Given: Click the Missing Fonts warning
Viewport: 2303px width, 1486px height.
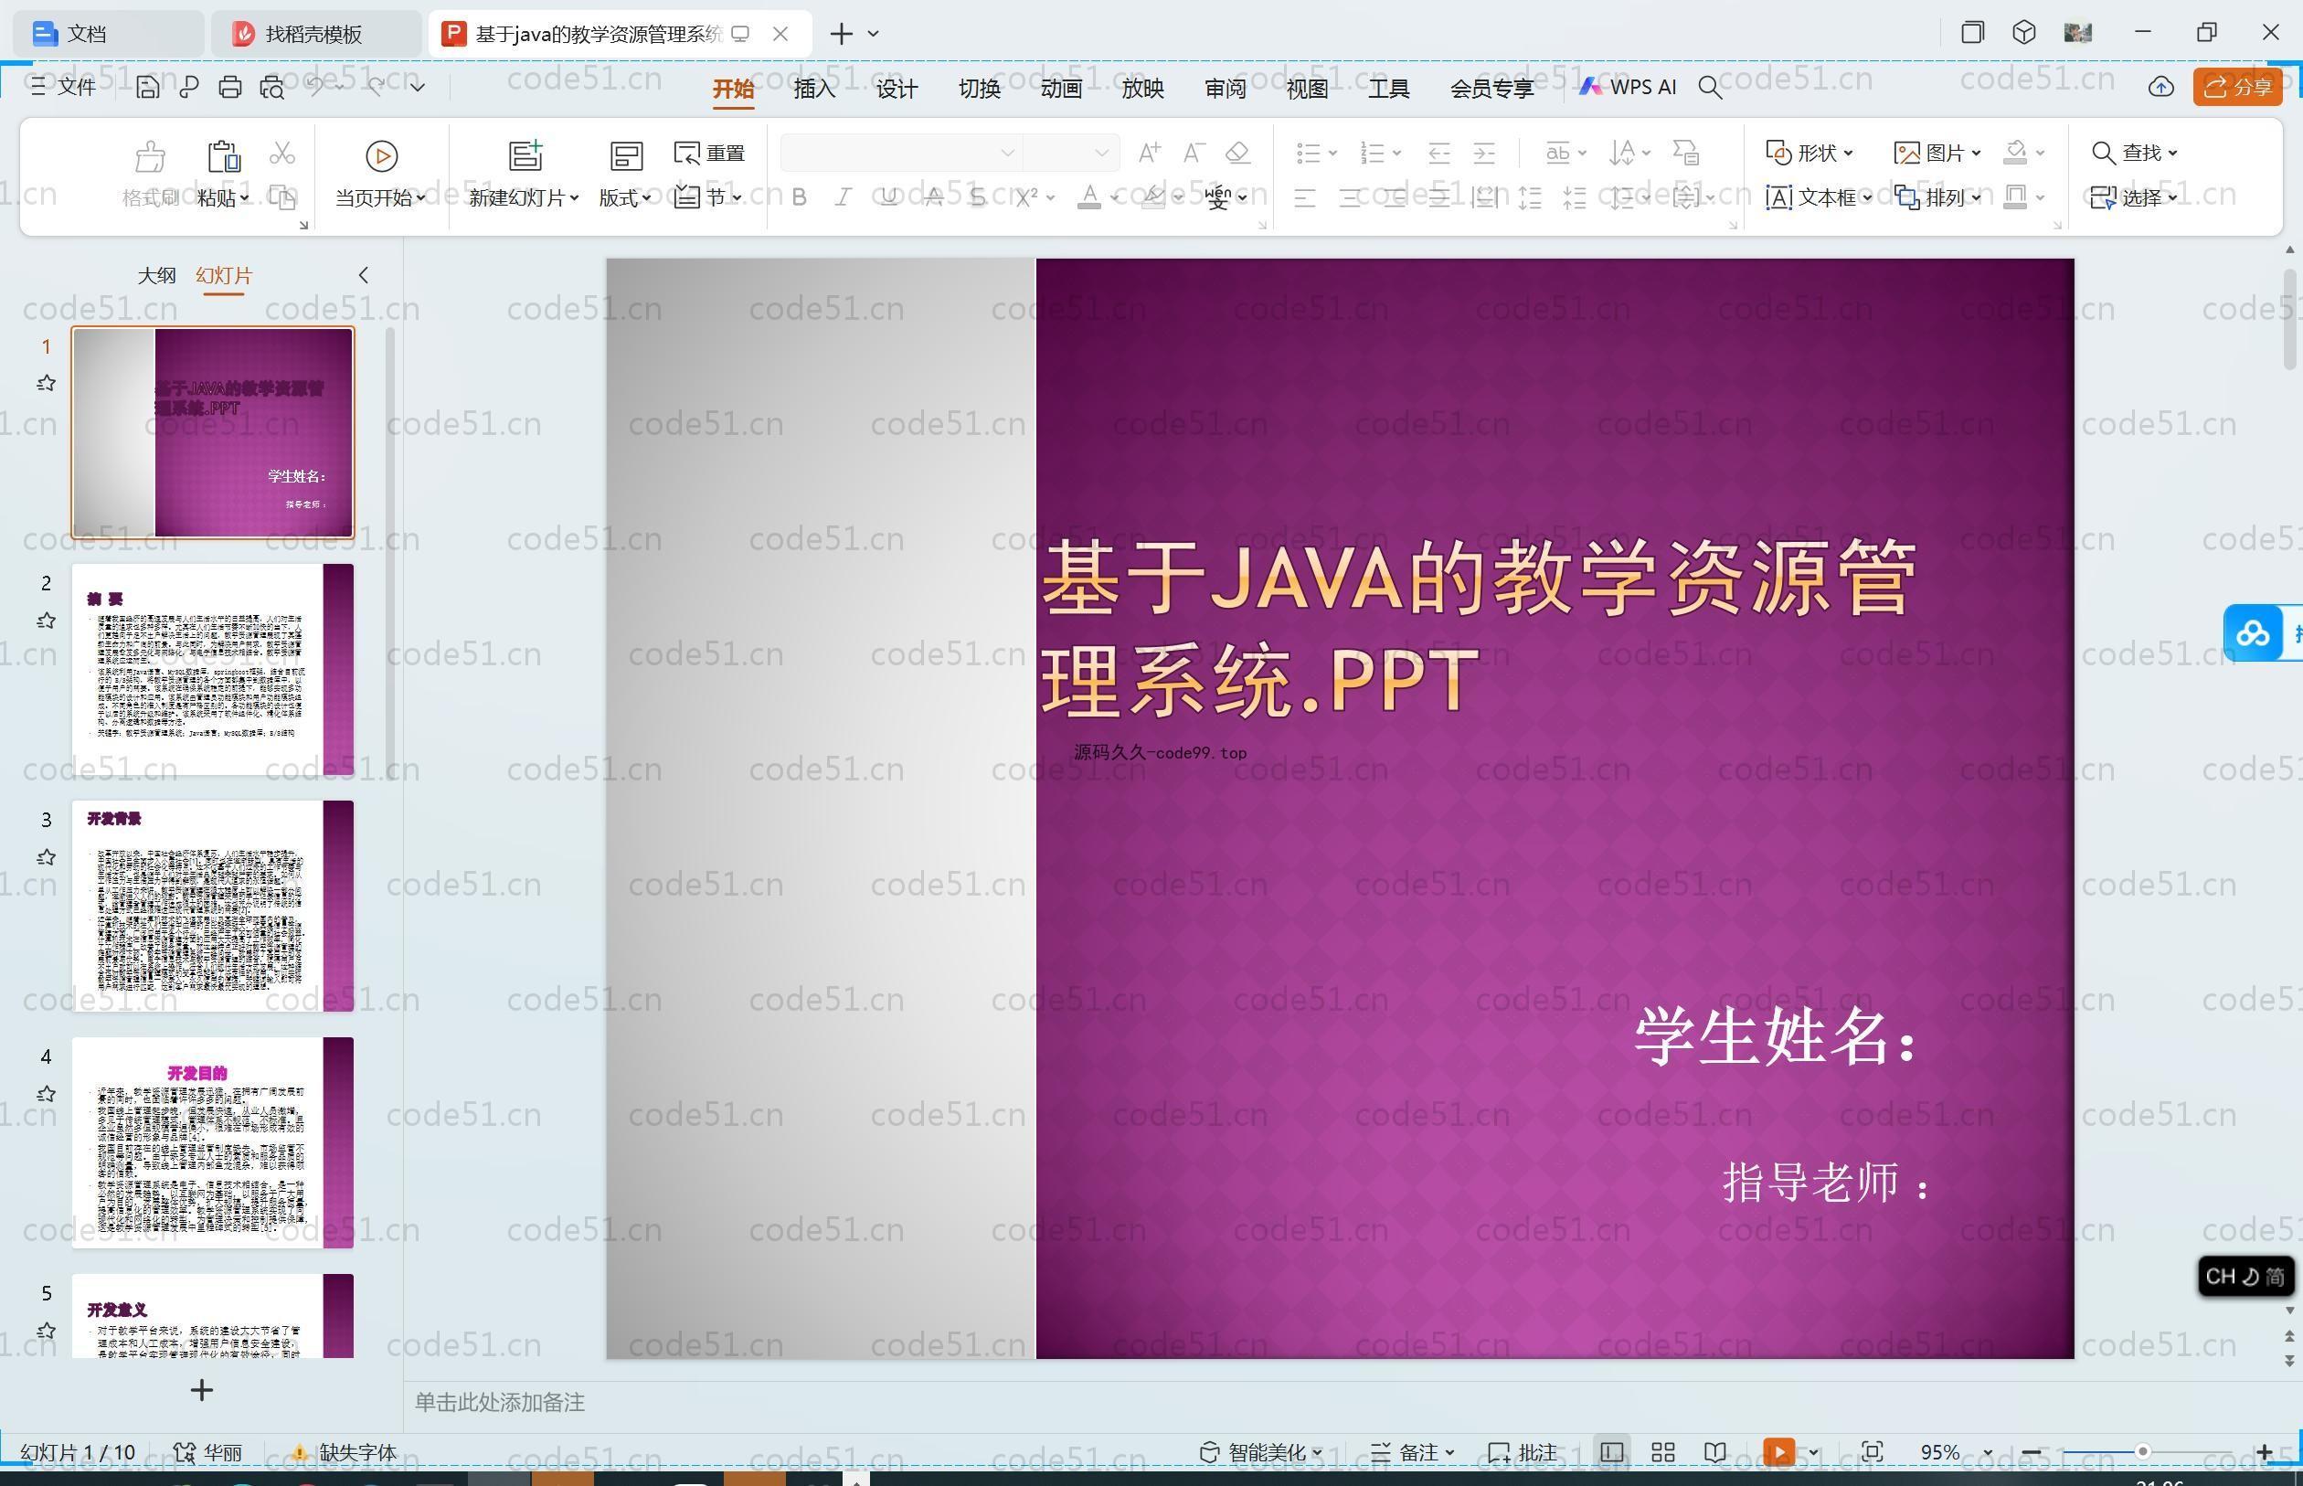Looking at the screenshot, I should [x=344, y=1452].
